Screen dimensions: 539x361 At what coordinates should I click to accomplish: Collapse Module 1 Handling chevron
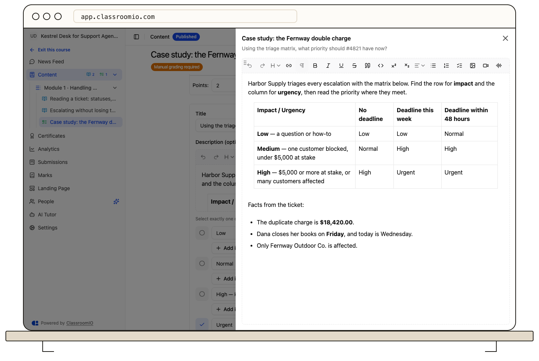click(115, 88)
